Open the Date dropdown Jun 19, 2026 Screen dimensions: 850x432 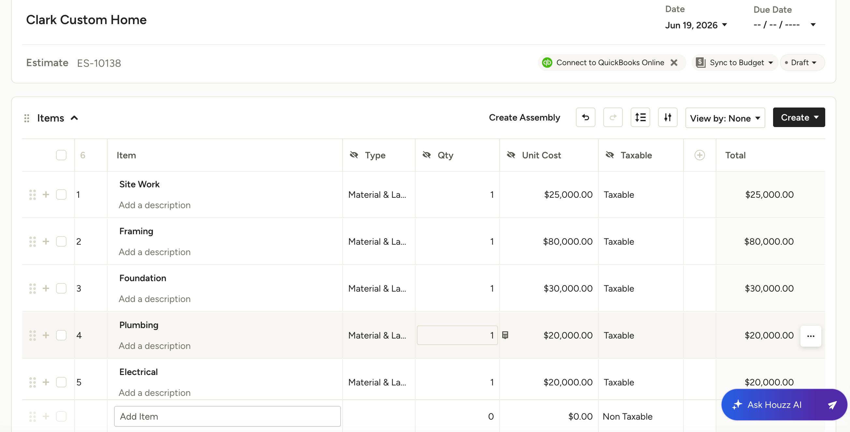point(696,25)
